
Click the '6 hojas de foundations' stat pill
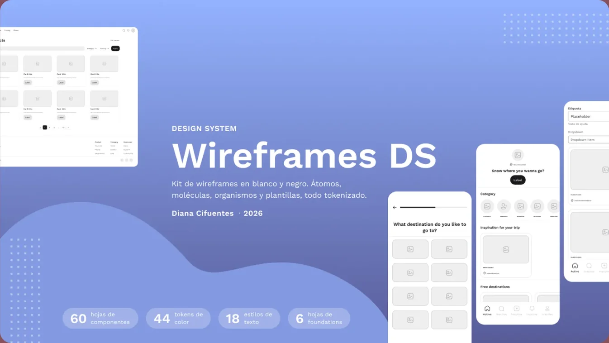(x=319, y=318)
